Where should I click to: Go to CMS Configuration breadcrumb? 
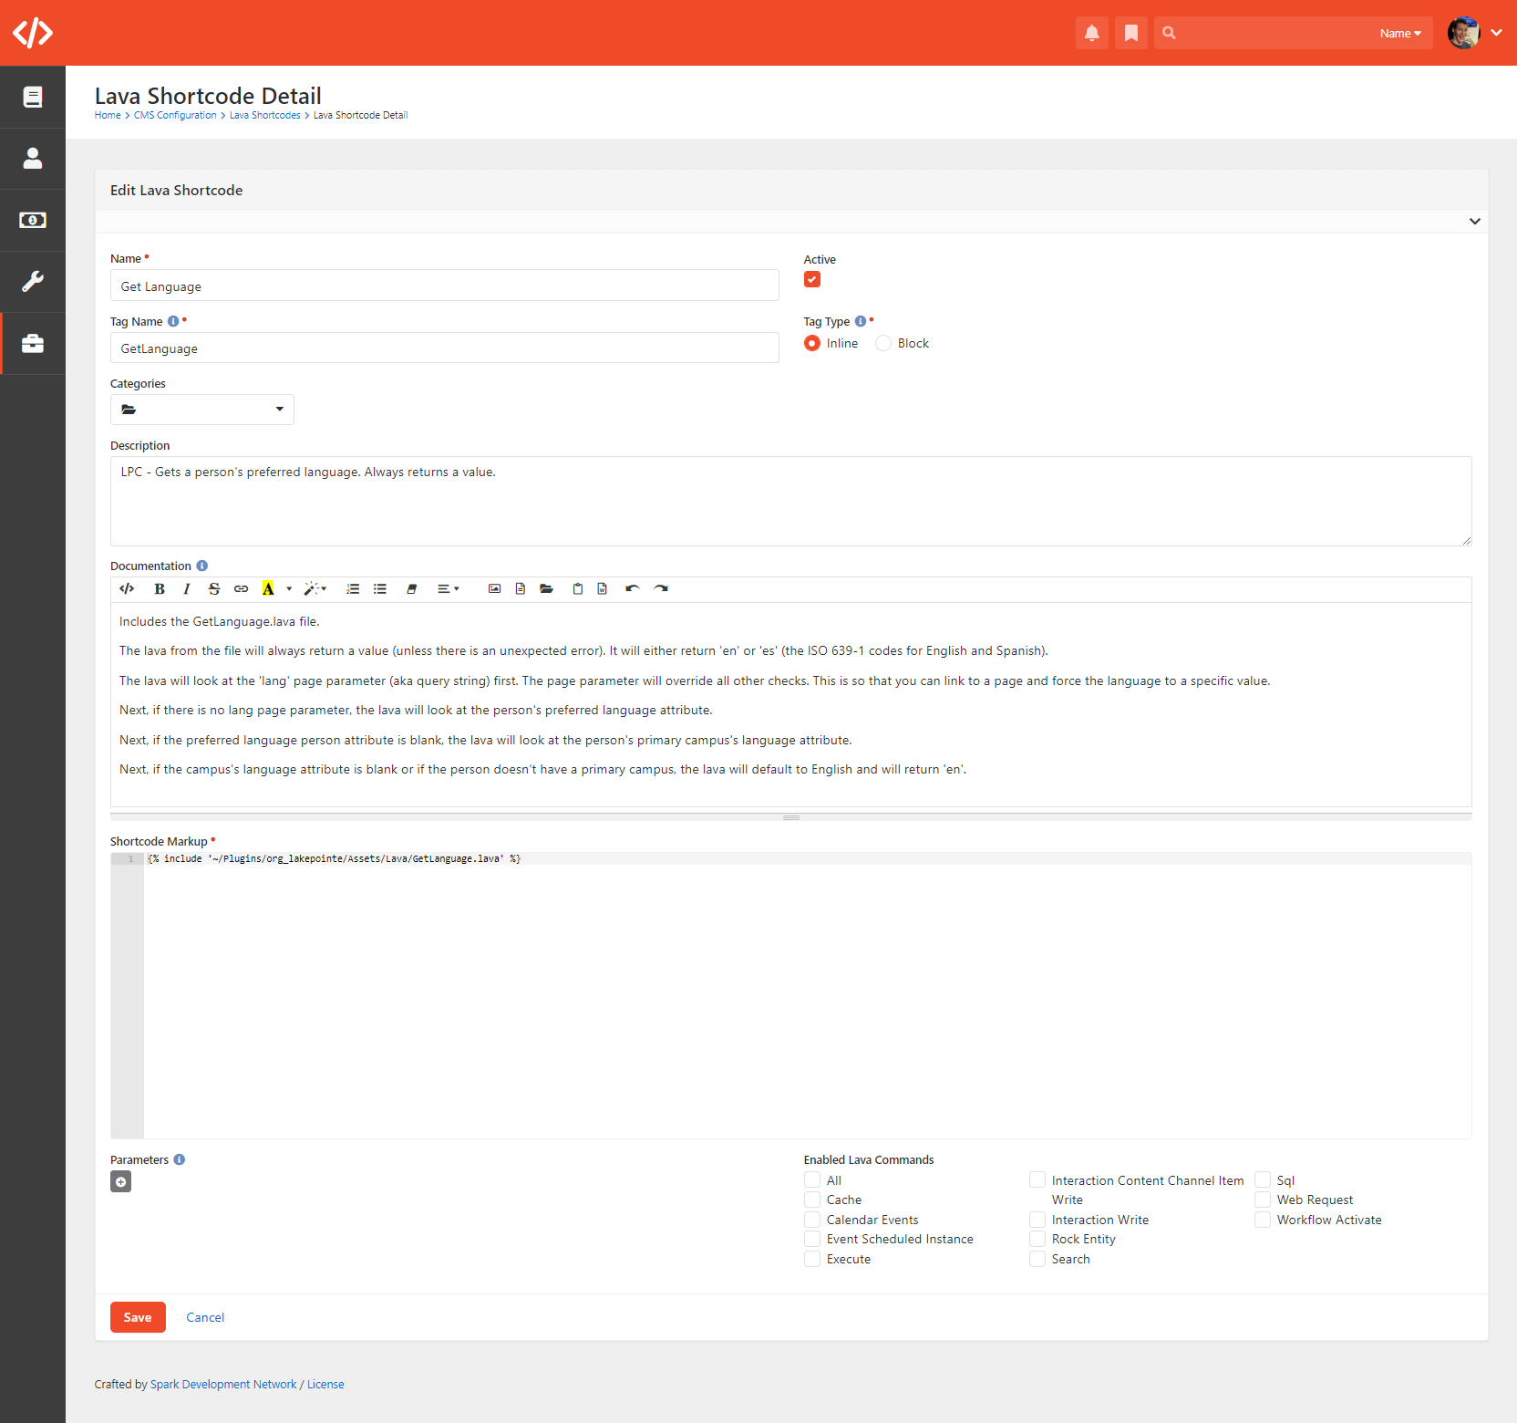coord(175,115)
